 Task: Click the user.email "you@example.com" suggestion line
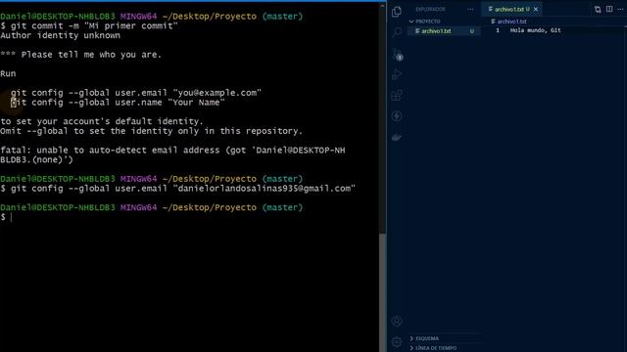pos(136,93)
